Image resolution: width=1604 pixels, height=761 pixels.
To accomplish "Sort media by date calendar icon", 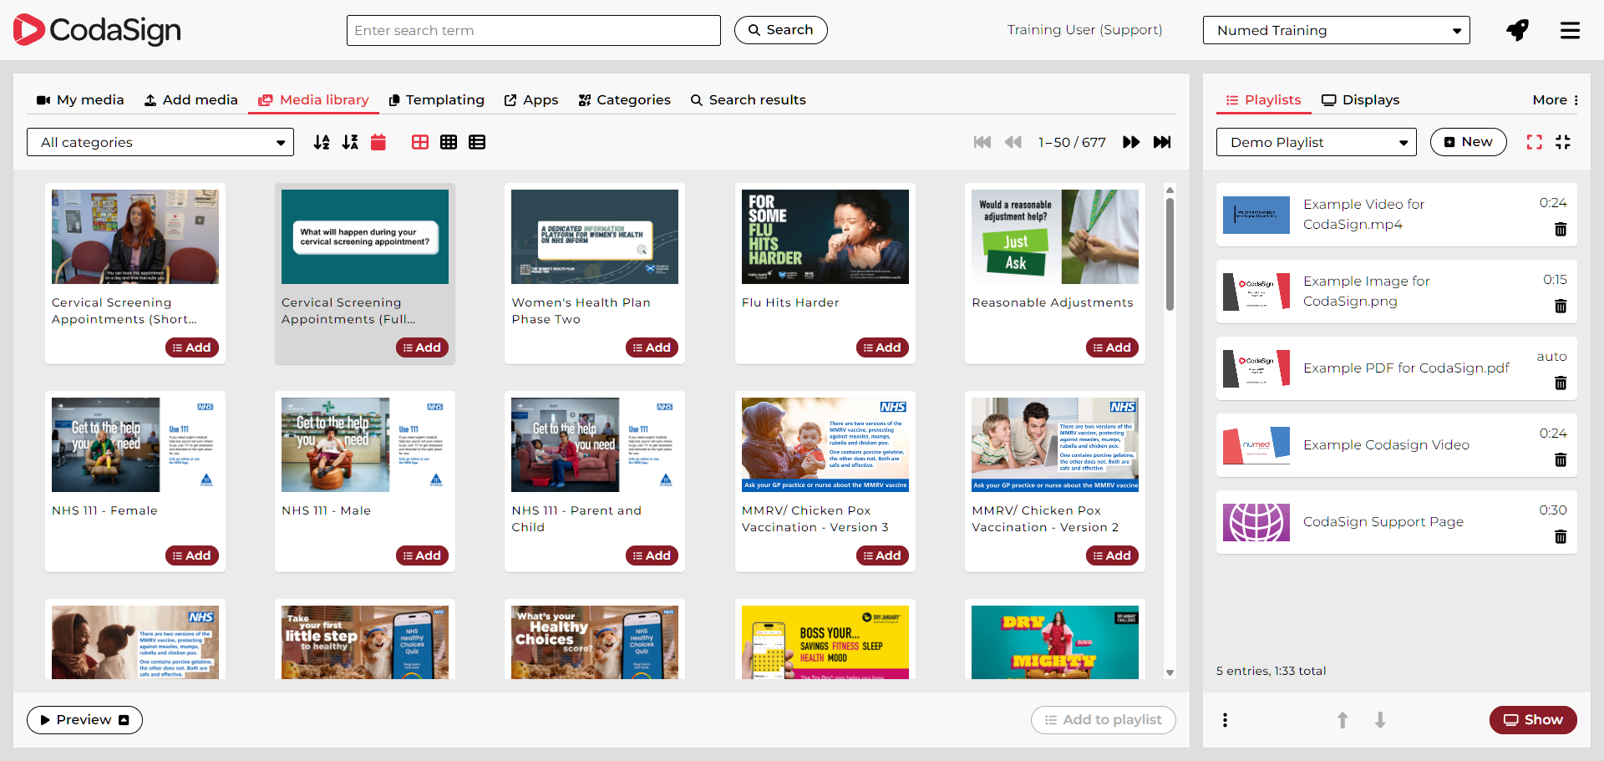I will tap(378, 142).
